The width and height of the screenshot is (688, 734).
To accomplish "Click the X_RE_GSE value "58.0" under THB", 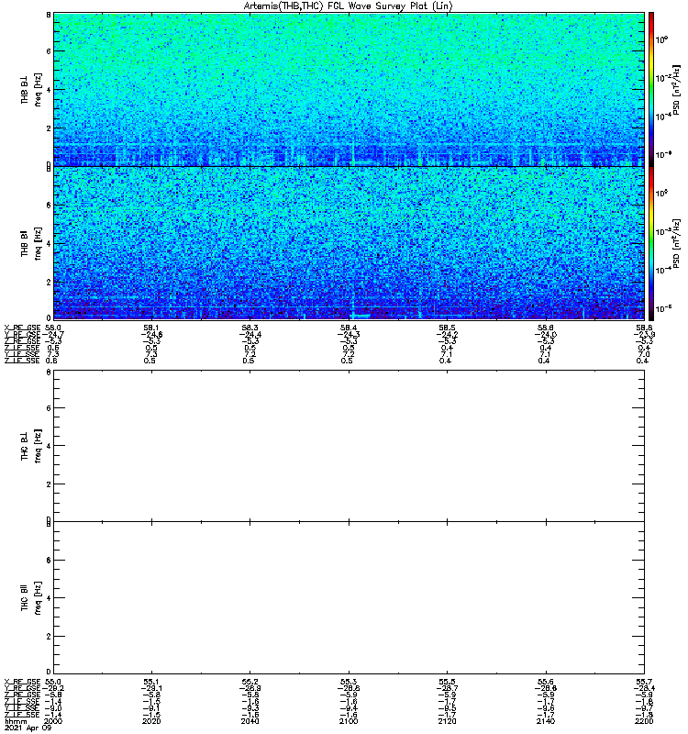I will click(x=53, y=328).
